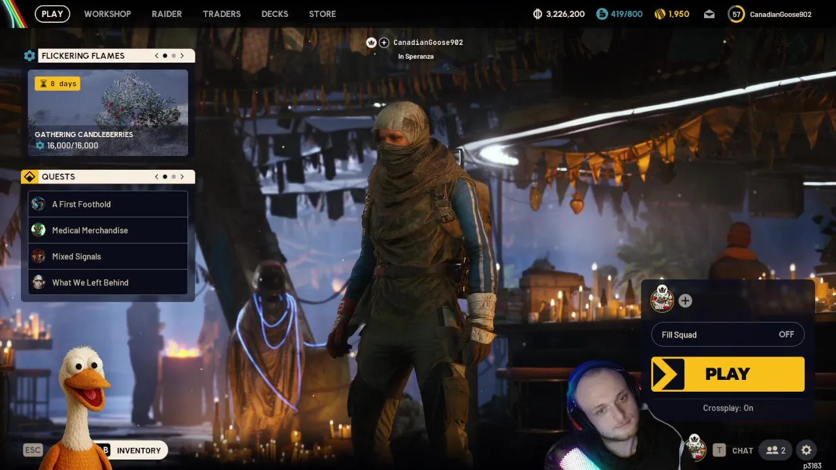Click the blue stash capacity 419/800 icon
The width and height of the screenshot is (836, 470).
(x=602, y=14)
